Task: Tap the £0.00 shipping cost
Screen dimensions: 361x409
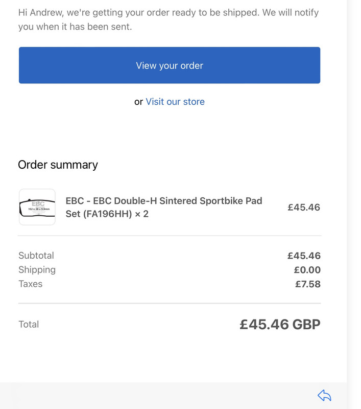Action: pyautogui.click(x=307, y=270)
